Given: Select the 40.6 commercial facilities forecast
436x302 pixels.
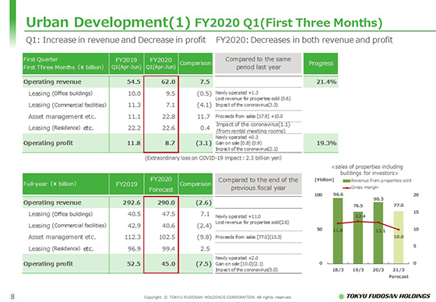Looking at the screenshot, I should point(169,226).
